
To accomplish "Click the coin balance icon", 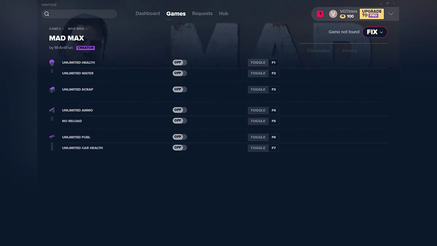I will 343,16.
